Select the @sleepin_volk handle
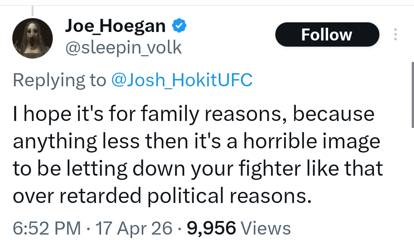The height and width of the screenshot is (250, 414). 124,48
